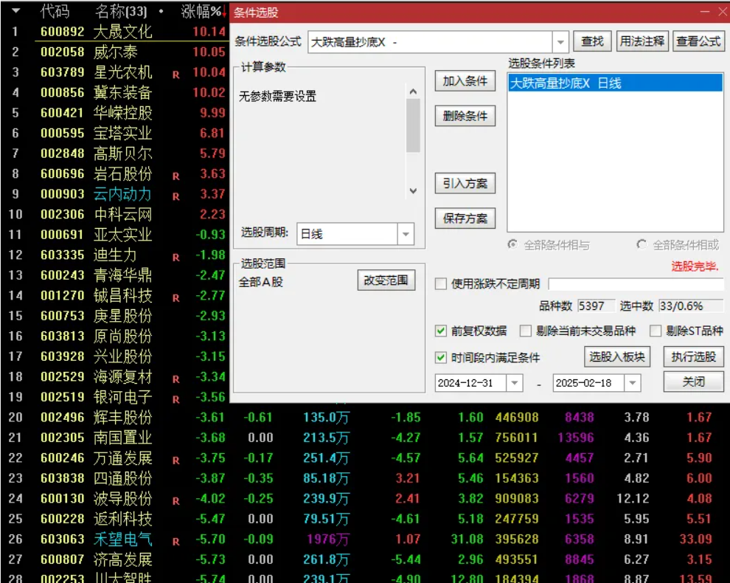Open the 2024-12-31 start date dropdown
The height and width of the screenshot is (583, 730).
coord(513,382)
